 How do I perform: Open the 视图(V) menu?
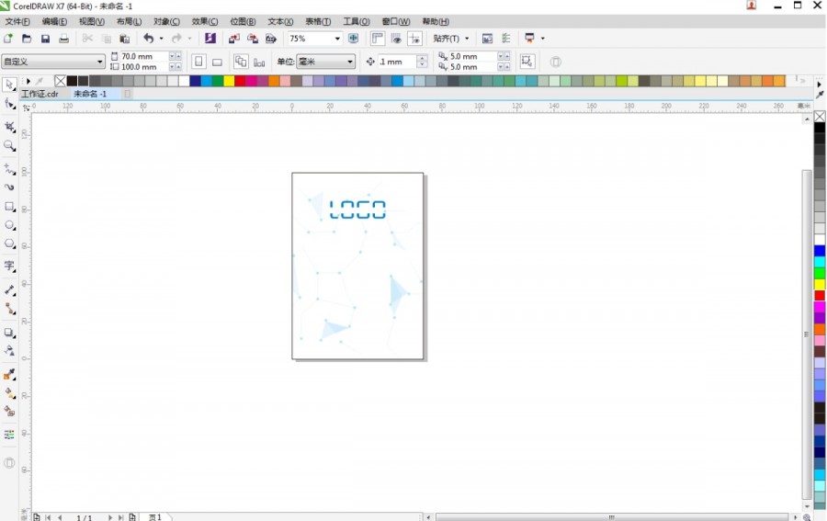[x=92, y=22]
